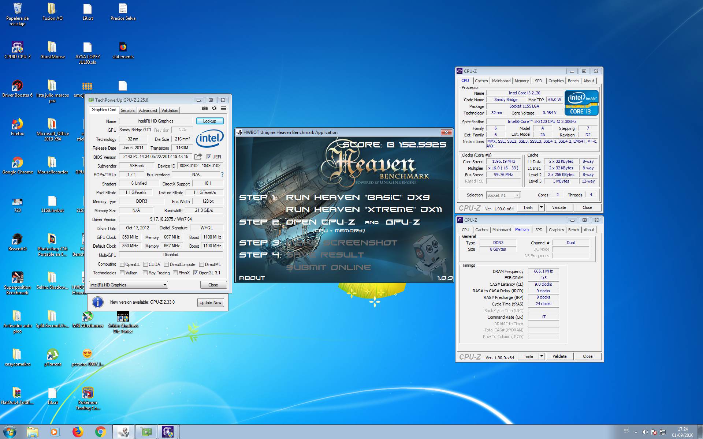Toggle the Ray Tracing checkbox
This screenshot has height=439, width=703.
[145, 273]
